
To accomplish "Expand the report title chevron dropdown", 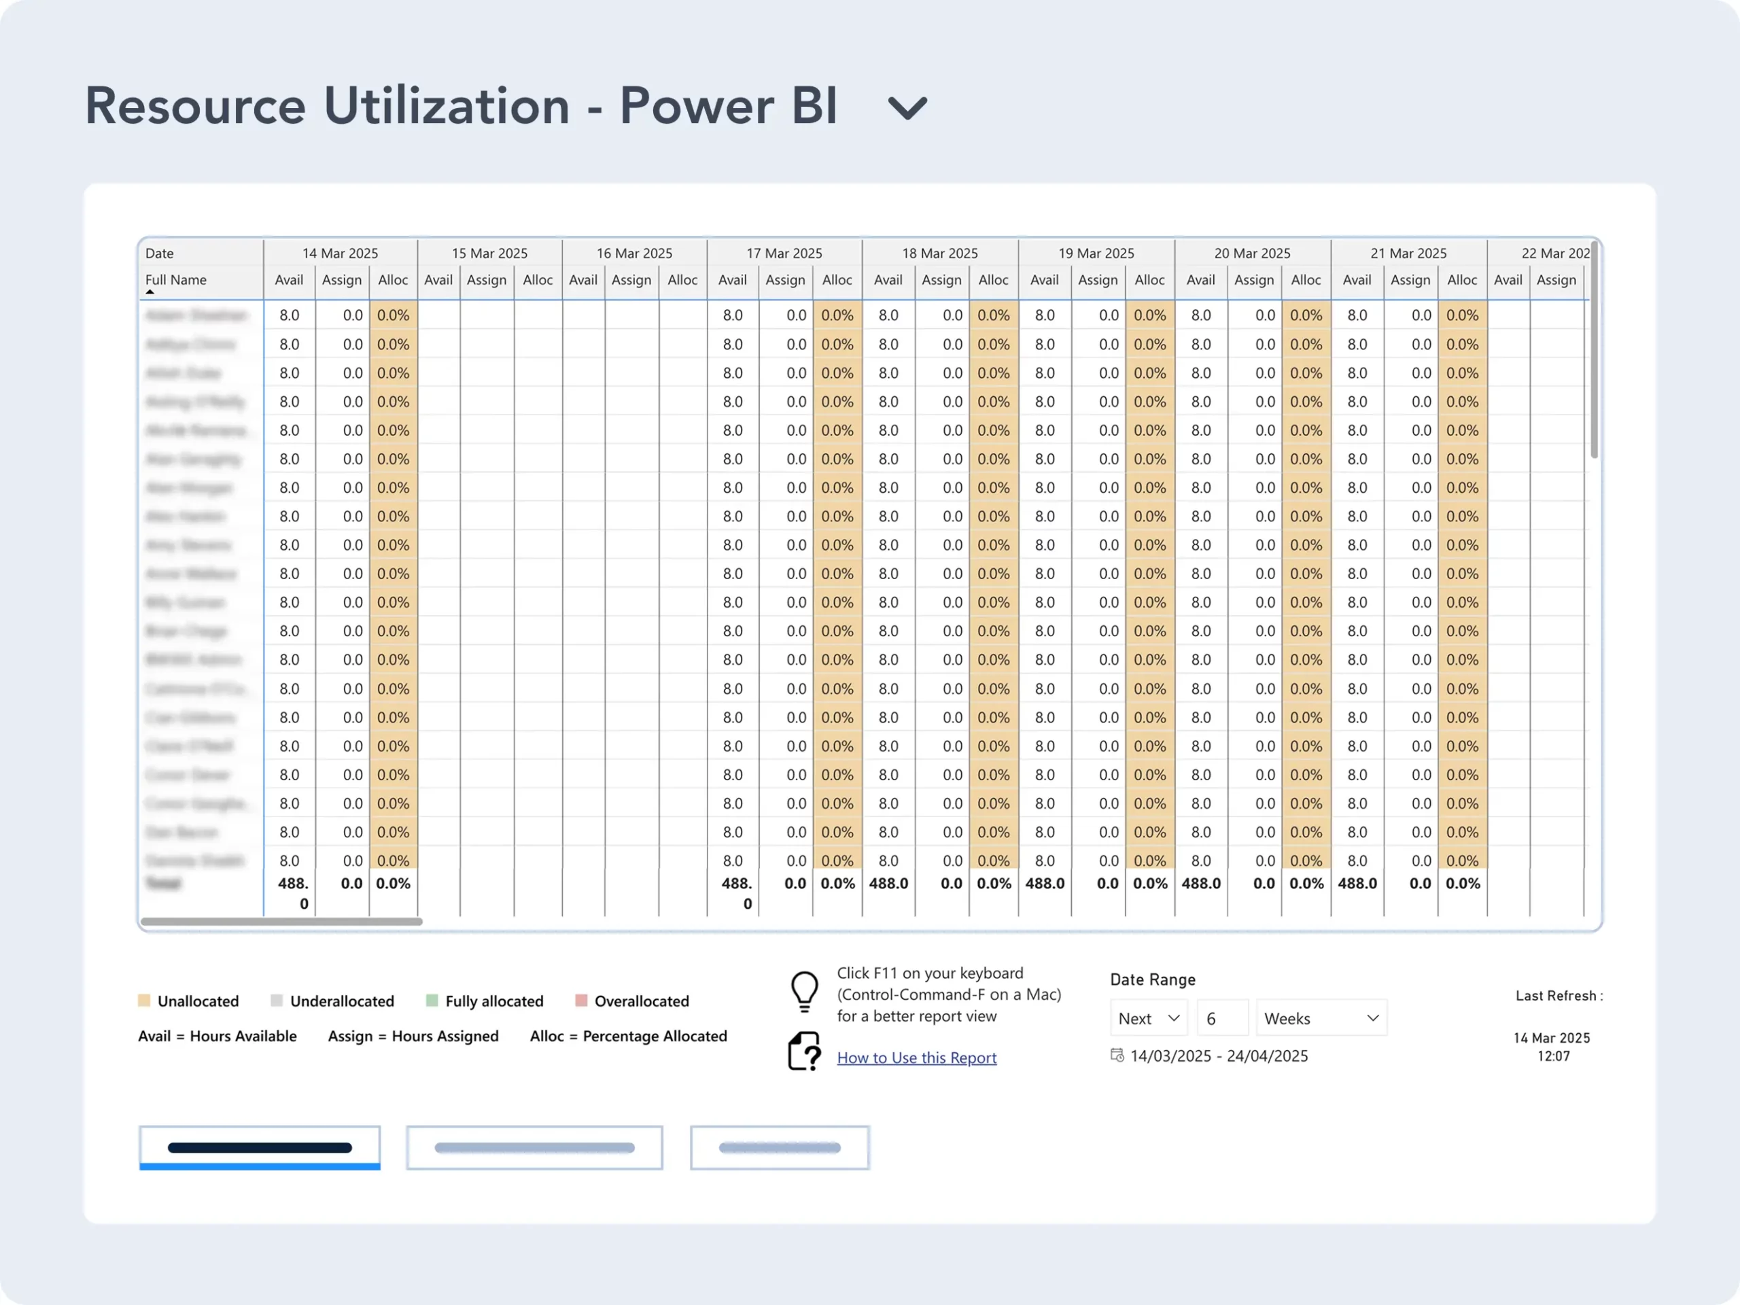I will click(907, 108).
